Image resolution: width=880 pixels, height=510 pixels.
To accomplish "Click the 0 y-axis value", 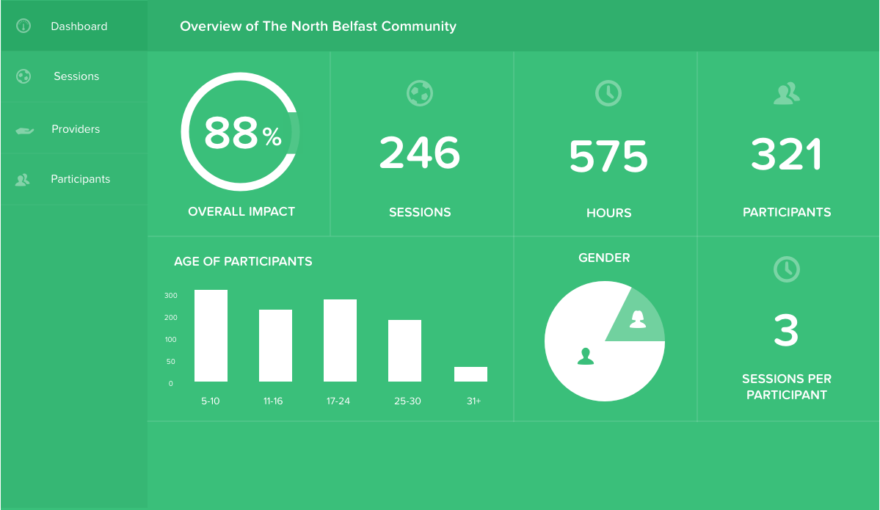I will pyautogui.click(x=170, y=384).
